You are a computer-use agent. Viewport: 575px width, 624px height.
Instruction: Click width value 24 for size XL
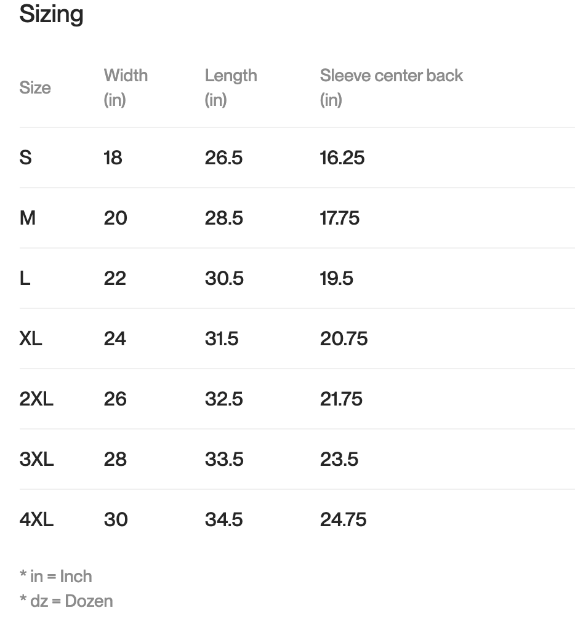click(115, 338)
